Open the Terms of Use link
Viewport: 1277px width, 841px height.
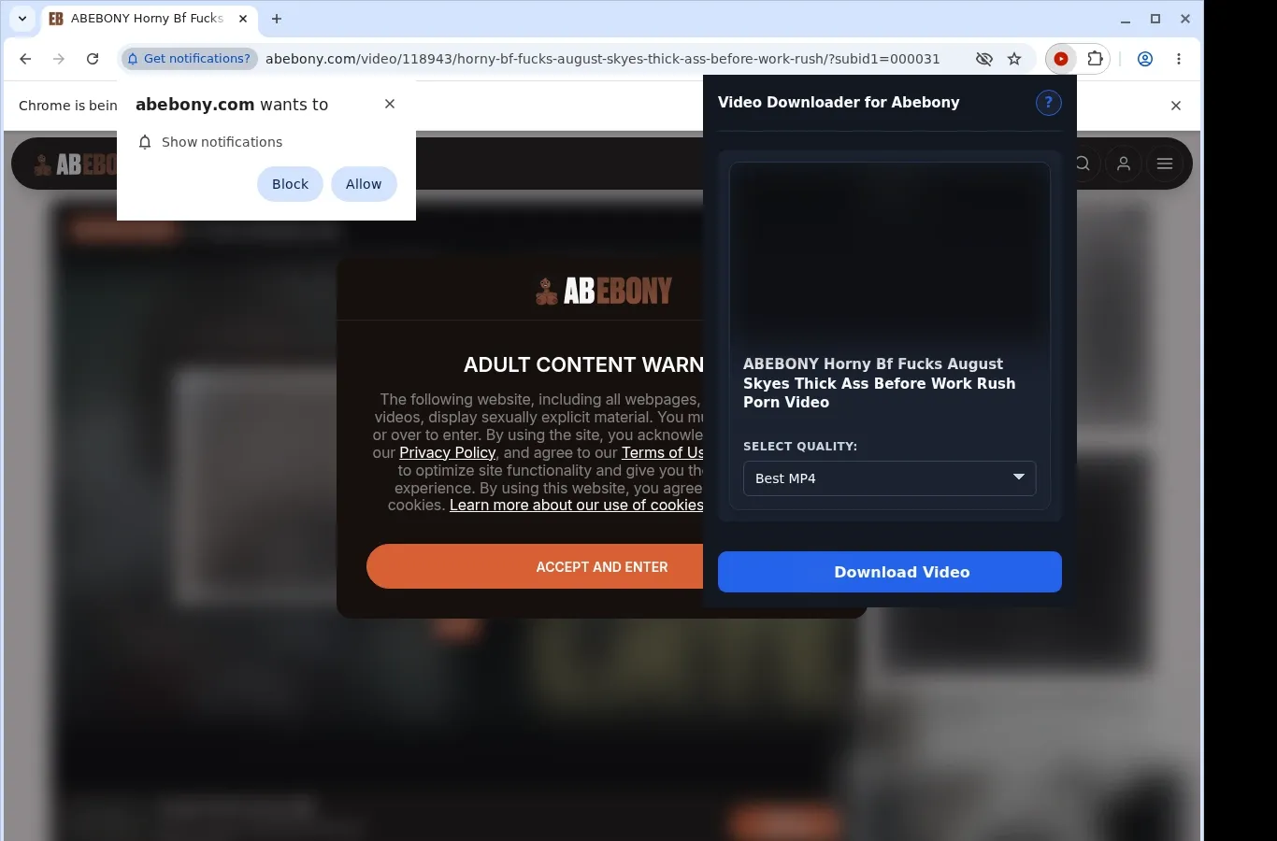click(663, 452)
